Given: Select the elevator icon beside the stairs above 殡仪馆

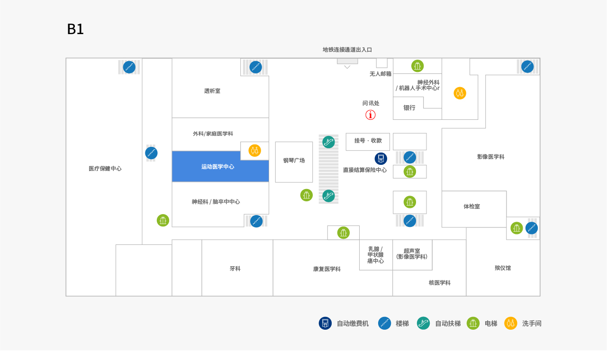Looking at the screenshot, I should [x=517, y=228].
